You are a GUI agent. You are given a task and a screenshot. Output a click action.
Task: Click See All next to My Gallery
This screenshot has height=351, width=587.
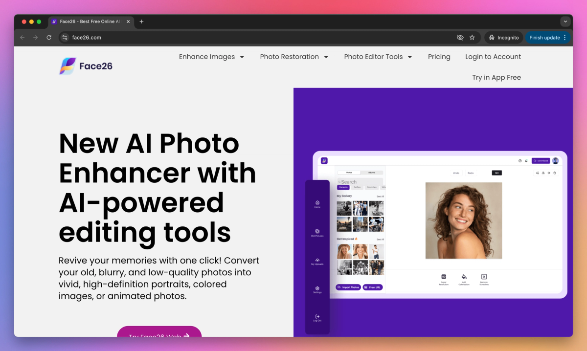click(380, 196)
